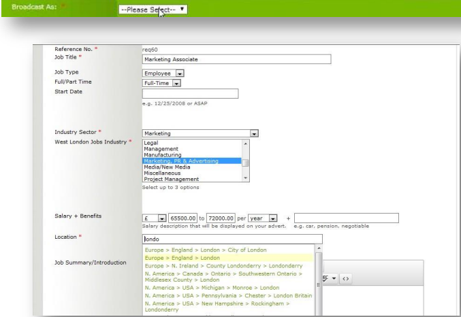Screen dimensions: 461x317
Task: Click the spell check icon in editor toolbar
Action: (x=325, y=278)
